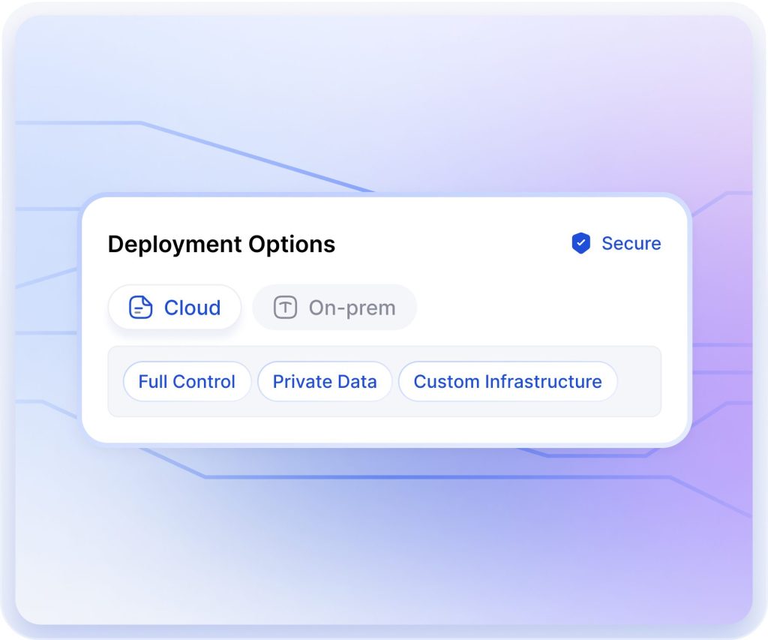Click empty gray area right of Custom Infrastructure

point(638,381)
